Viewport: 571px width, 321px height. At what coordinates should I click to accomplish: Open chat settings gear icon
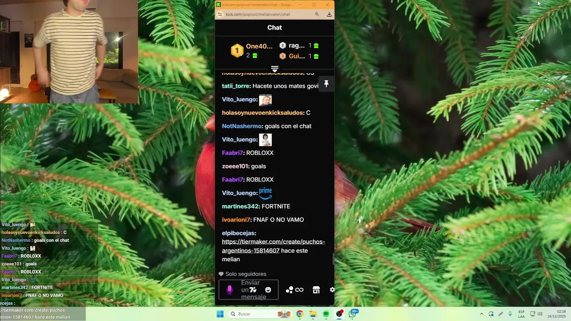[332, 290]
